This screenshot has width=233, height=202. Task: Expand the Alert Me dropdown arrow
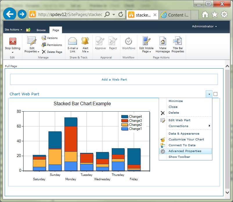88,52
